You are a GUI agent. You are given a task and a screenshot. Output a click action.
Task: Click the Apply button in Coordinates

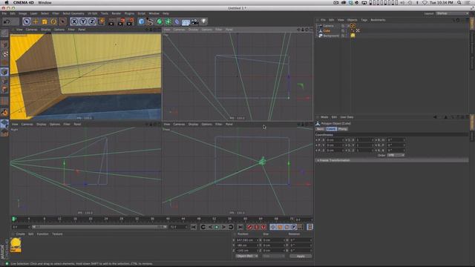[x=301, y=257]
